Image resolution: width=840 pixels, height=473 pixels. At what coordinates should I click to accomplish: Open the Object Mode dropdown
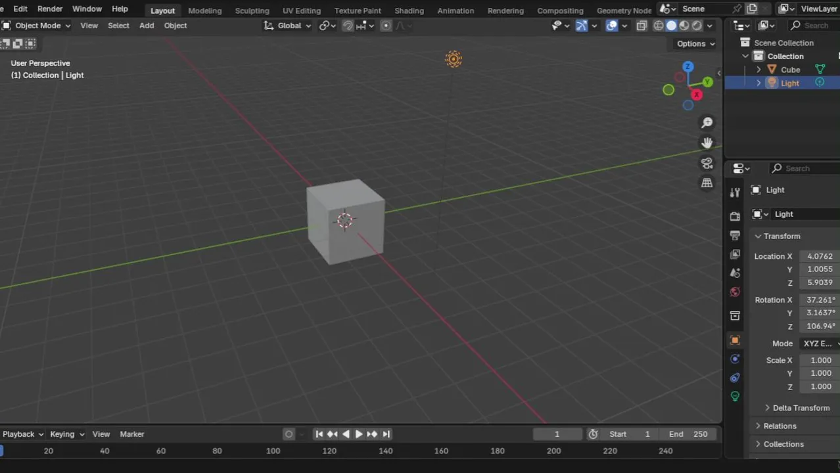(36, 26)
